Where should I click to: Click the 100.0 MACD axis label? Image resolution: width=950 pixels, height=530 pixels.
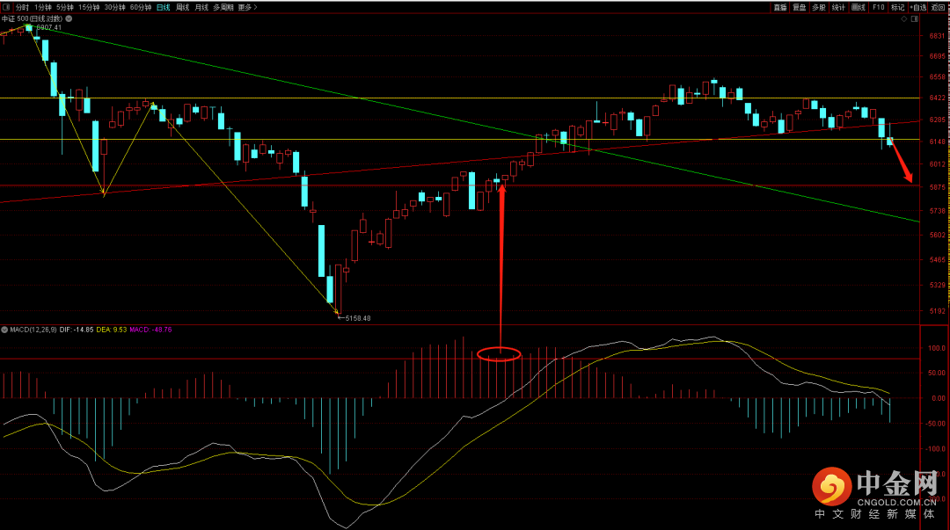[x=937, y=348]
